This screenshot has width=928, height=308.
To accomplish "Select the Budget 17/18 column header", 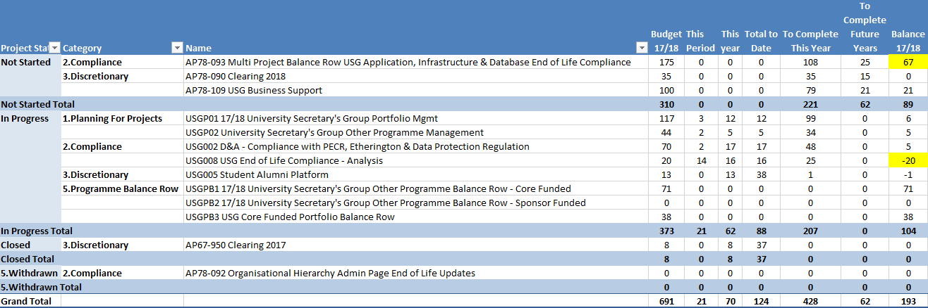I will pyautogui.click(x=666, y=41).
